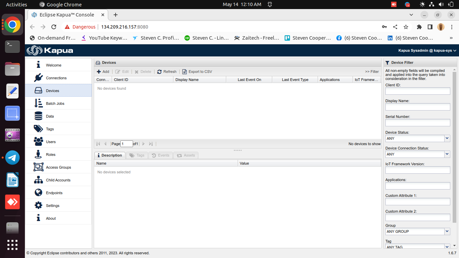The image size is (459, 258).
Task: Click the Devices drive icon in sidebar
Action: point(39,90)
